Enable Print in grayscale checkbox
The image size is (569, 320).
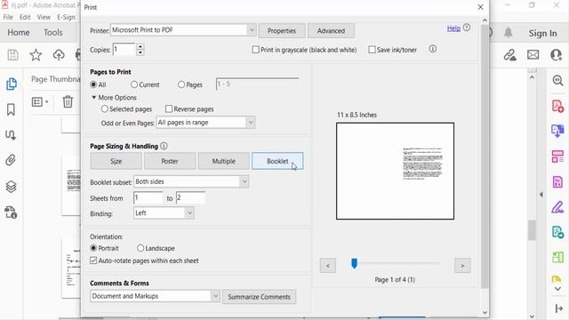coord(255,50)
